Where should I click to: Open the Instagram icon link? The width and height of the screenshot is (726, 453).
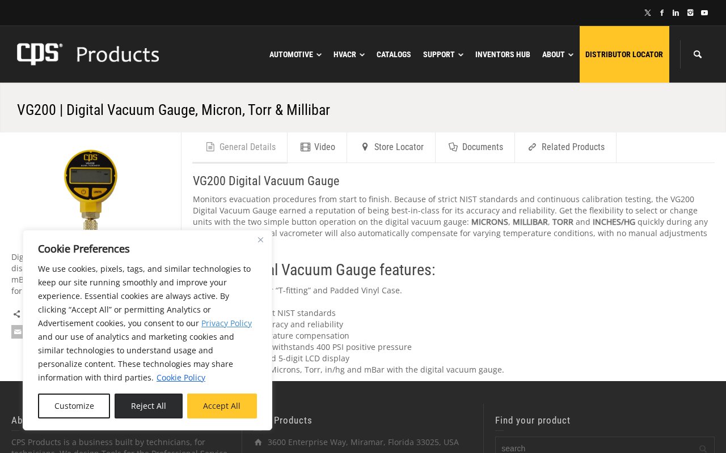coord(690,13)
